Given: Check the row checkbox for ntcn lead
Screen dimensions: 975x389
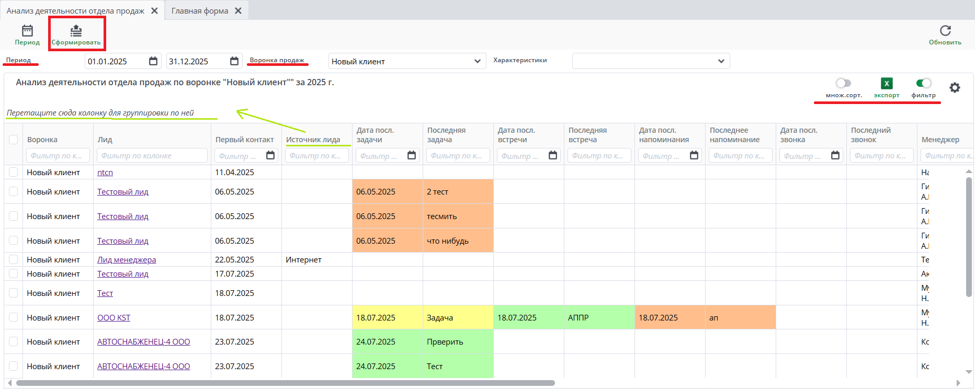Looking at the screenshot, I should (x=14, y=172).
